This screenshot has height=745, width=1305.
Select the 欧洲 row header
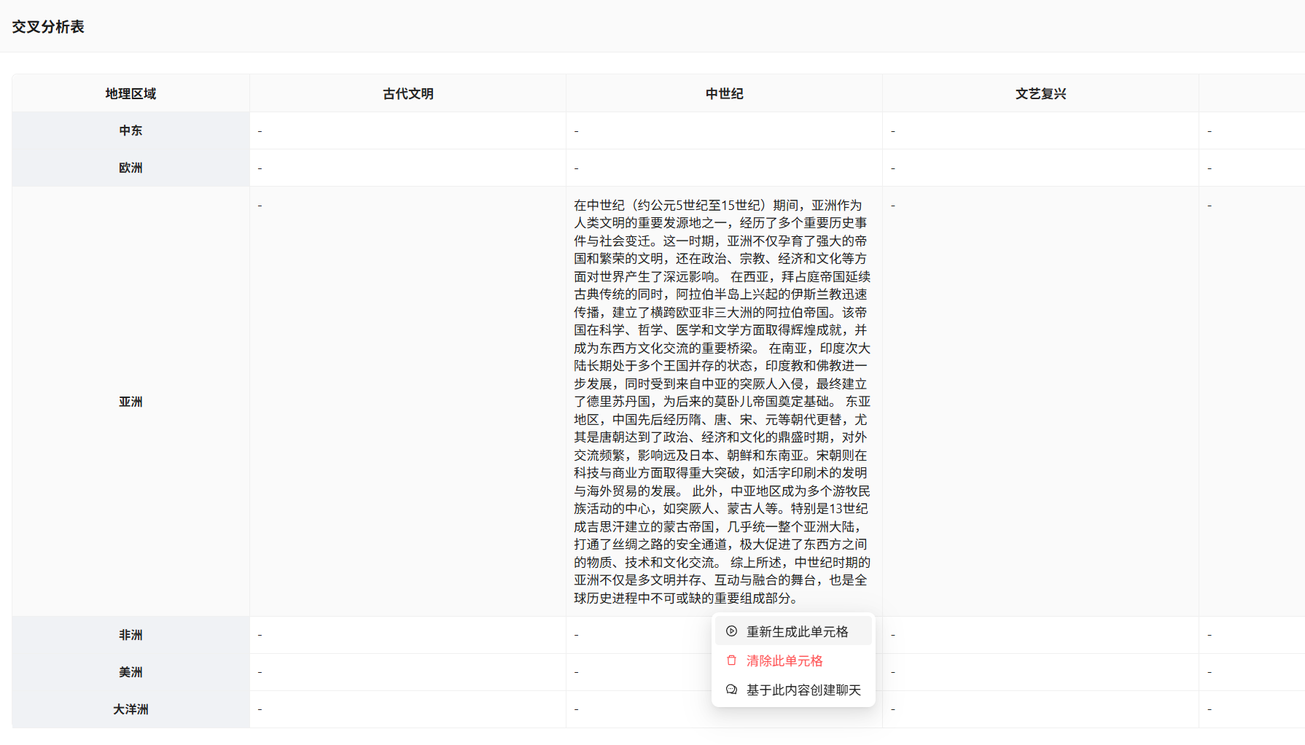click(130, 168)
